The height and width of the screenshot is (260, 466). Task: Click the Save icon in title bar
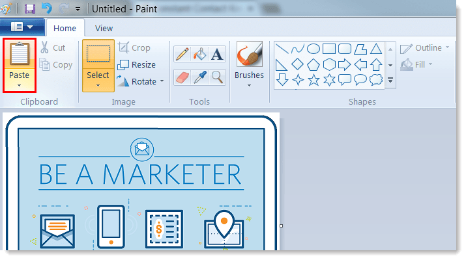pyautogui.click(x=30, y=9)
